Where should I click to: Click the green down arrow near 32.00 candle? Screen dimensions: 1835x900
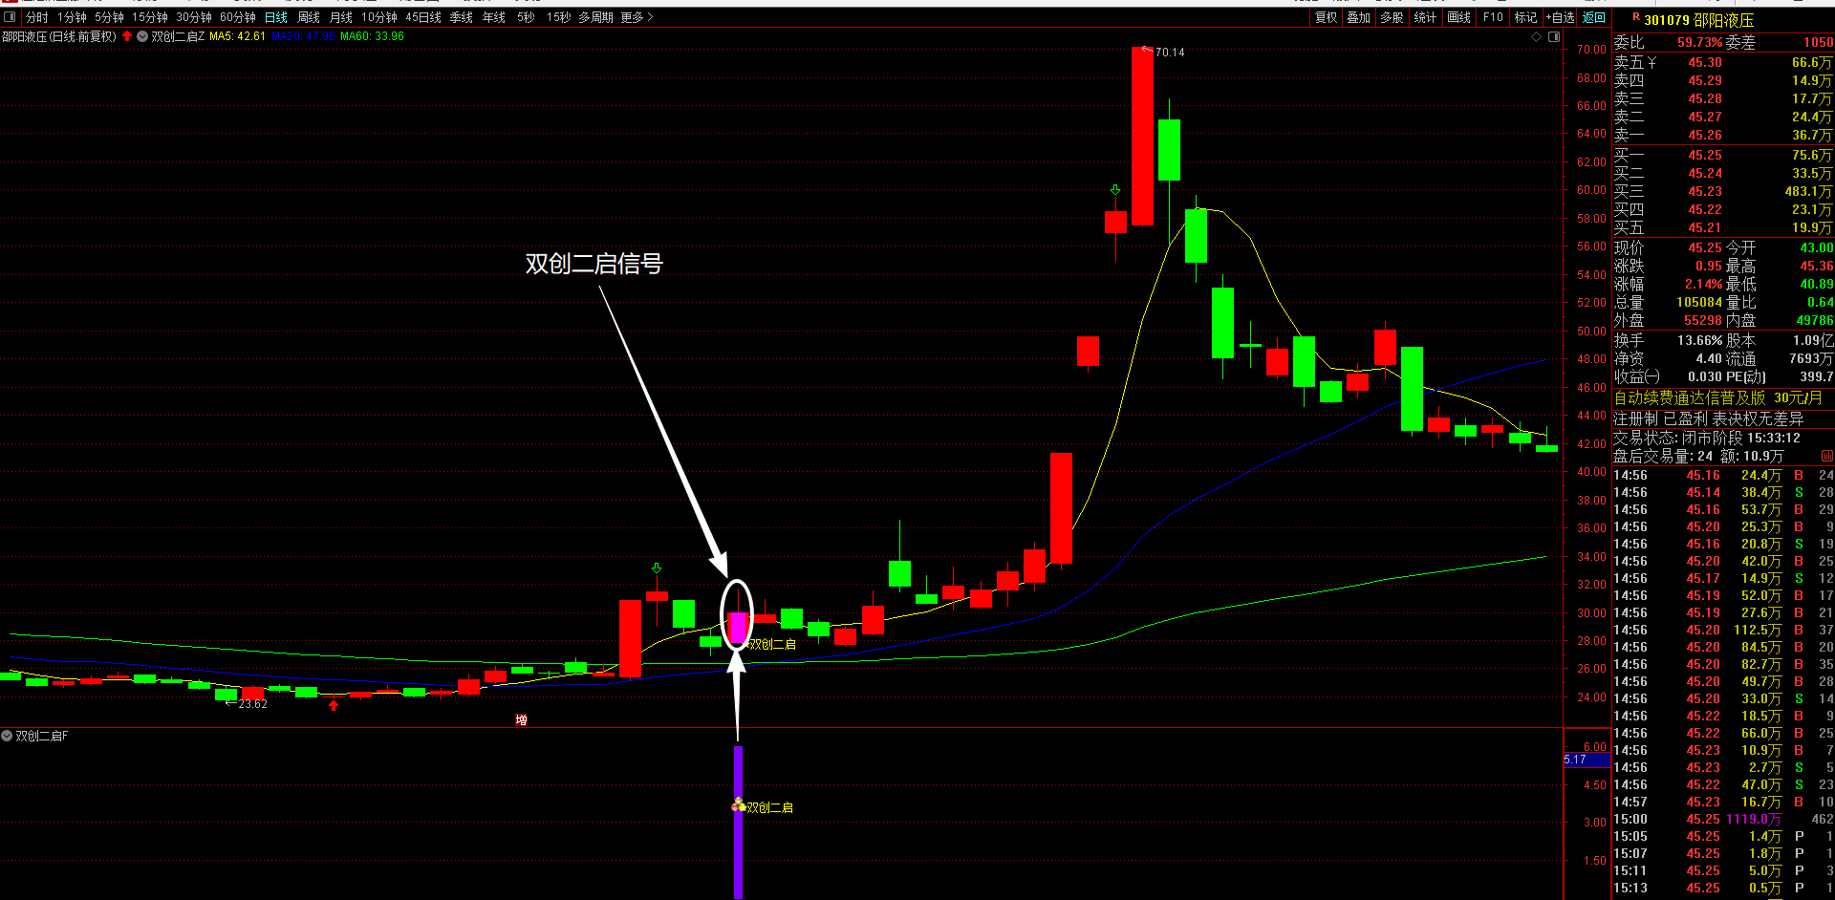point(657,568)
